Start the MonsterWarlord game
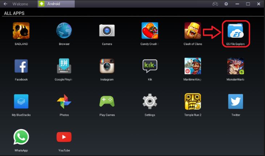 point(236,66)
